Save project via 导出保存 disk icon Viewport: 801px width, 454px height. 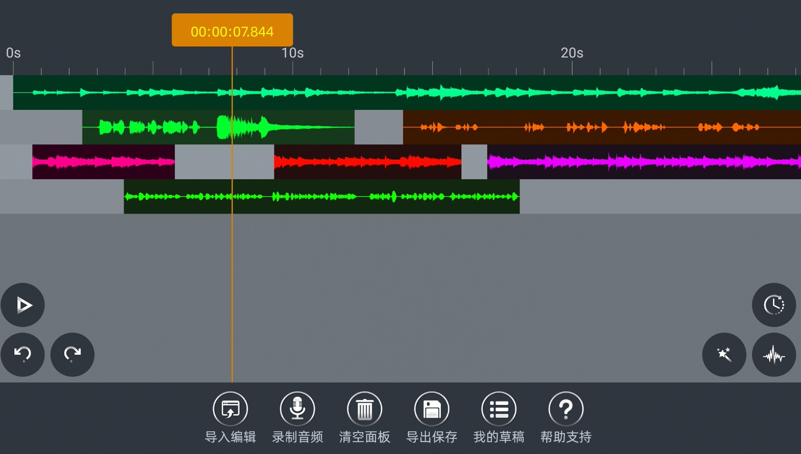click(x=432, y=409)
